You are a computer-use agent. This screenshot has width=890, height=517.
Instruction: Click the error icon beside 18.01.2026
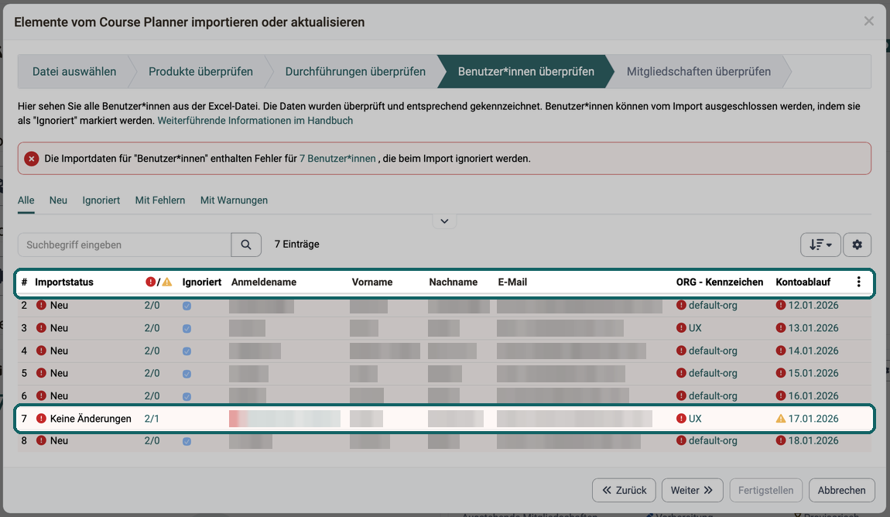click(x=780, y=440)
